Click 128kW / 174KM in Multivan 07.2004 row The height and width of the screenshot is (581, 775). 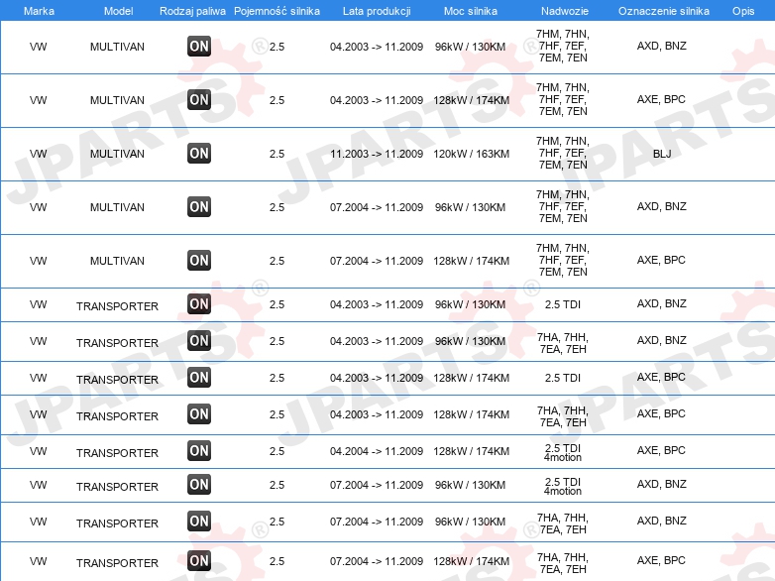(x=472, y=261)
